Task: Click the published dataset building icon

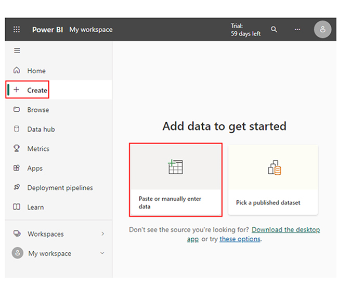Action: 275,167
